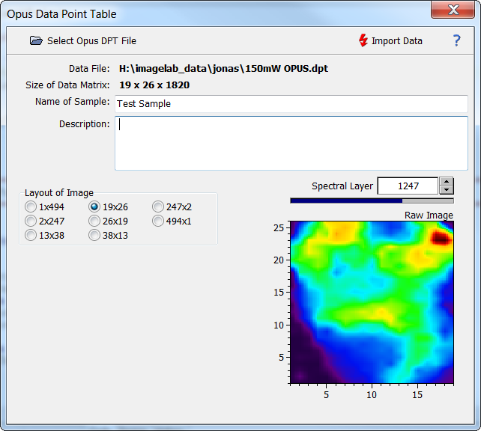This screenshot has height=431, width=481.
Task: Click the Name of Sample text field
Action: point(291,103)
